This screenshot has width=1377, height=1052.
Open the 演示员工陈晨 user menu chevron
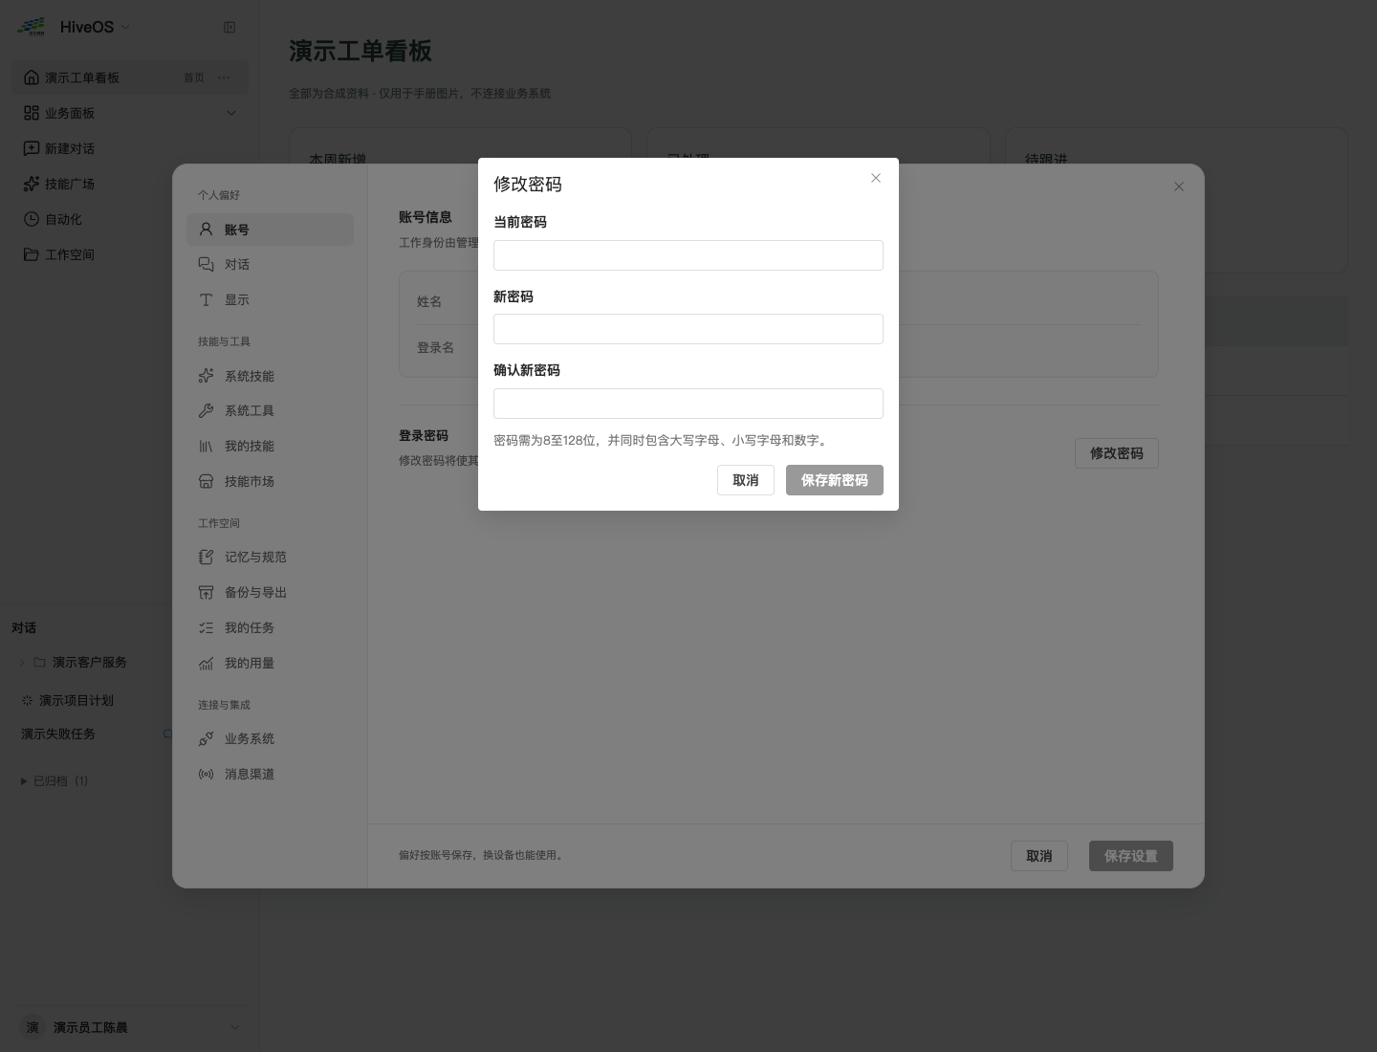235,1027
